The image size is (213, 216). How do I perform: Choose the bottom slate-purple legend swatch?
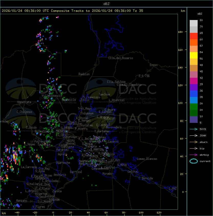coord(194,120)
